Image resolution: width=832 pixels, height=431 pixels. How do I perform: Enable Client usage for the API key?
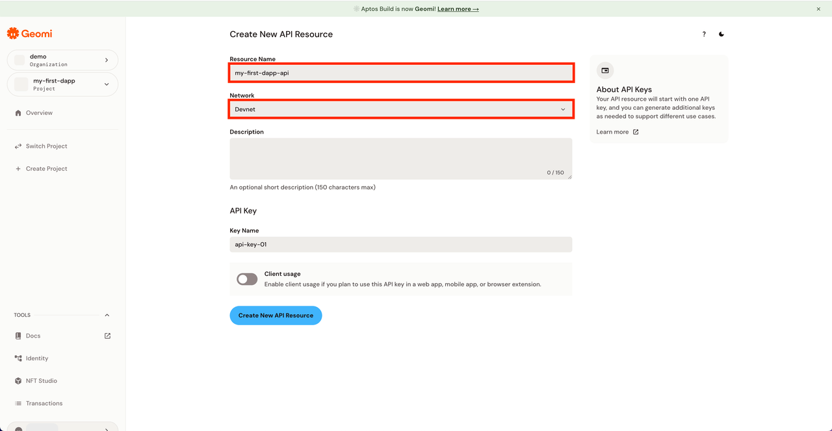246,278
